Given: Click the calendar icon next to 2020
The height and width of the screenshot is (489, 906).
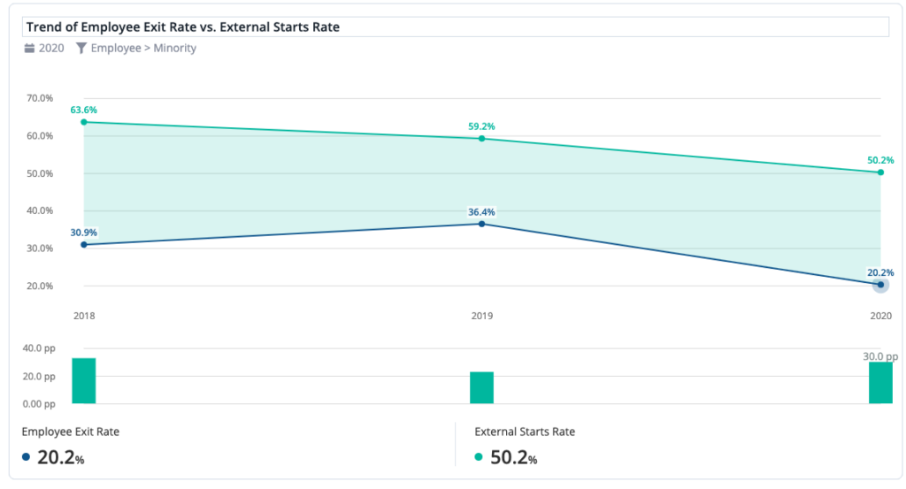Looking at the screenshot, I should coord(29,48).
